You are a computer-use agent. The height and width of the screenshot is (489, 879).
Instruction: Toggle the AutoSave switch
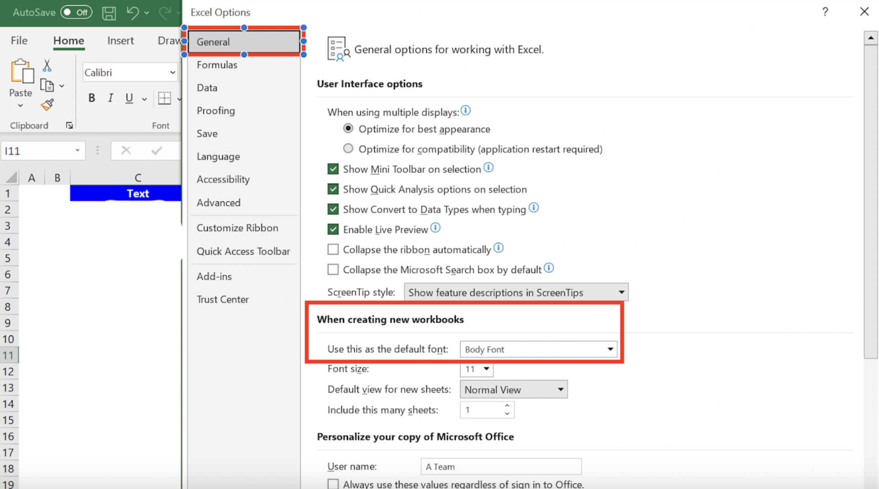pyautogui.click(x=76, y=12)
